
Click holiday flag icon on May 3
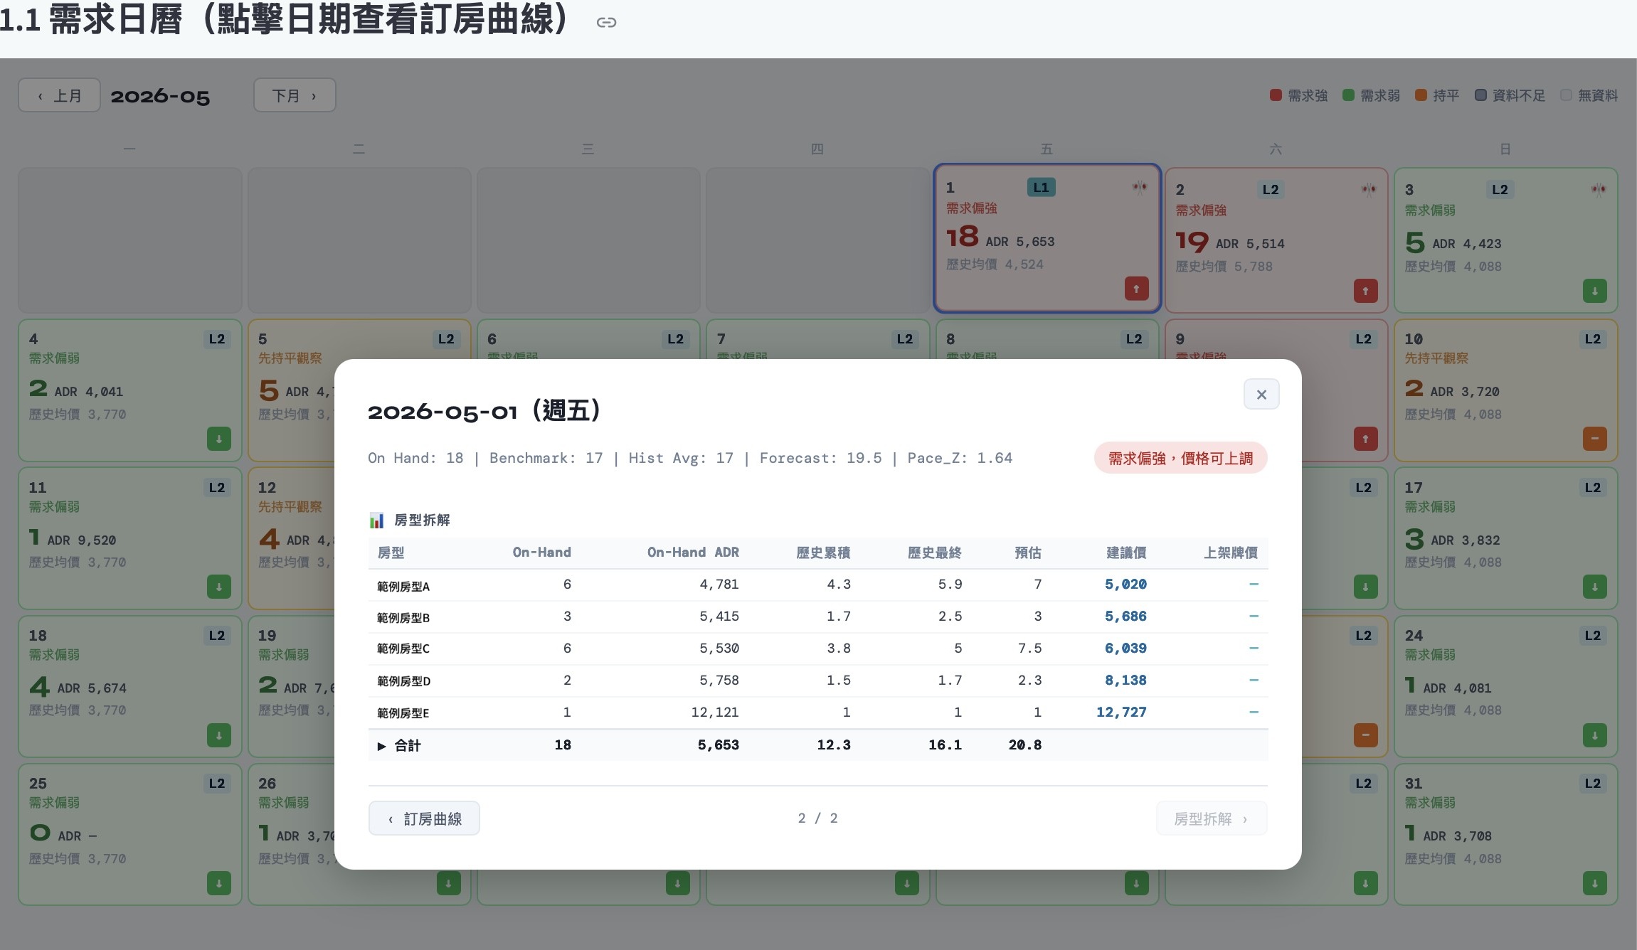pos(1599,189)
